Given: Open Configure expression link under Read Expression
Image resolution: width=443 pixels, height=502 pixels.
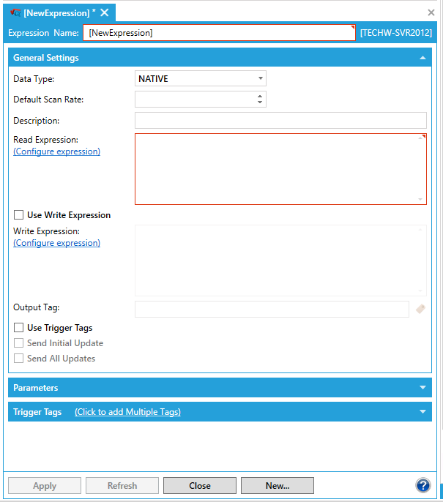Looking at the screenshot, I should pos(56,151).
